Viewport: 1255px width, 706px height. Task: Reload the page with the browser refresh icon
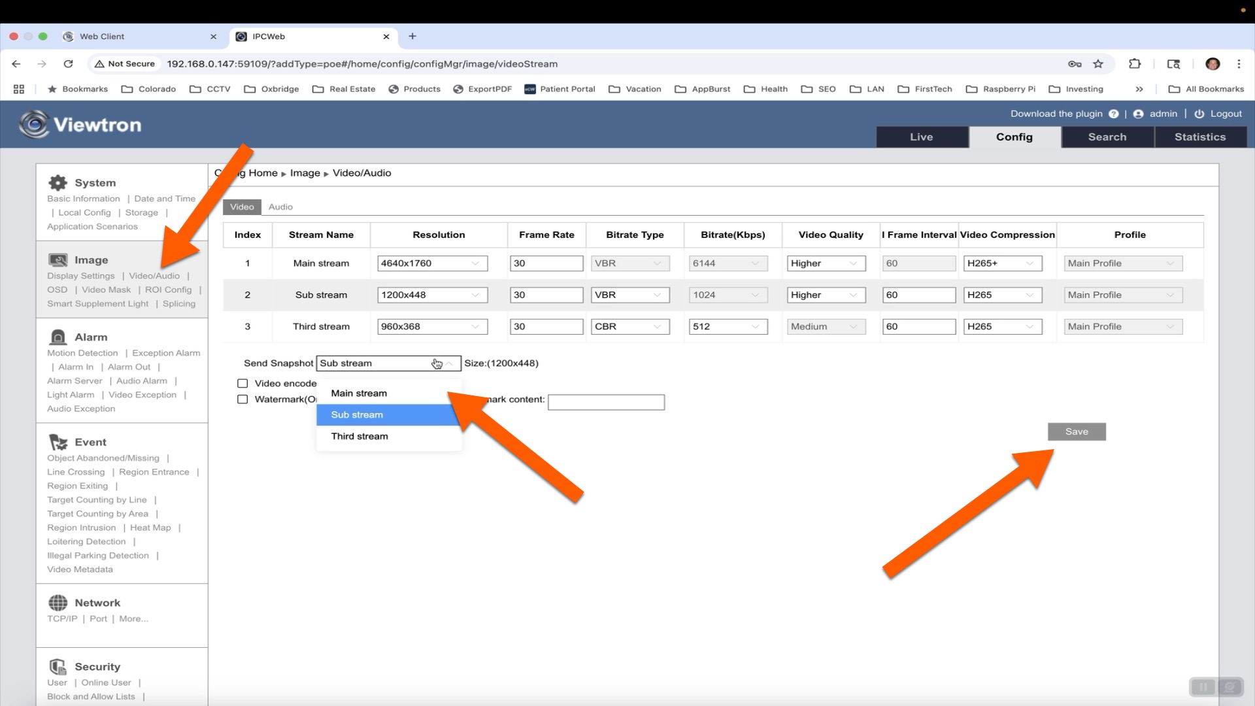coord(68,63)
